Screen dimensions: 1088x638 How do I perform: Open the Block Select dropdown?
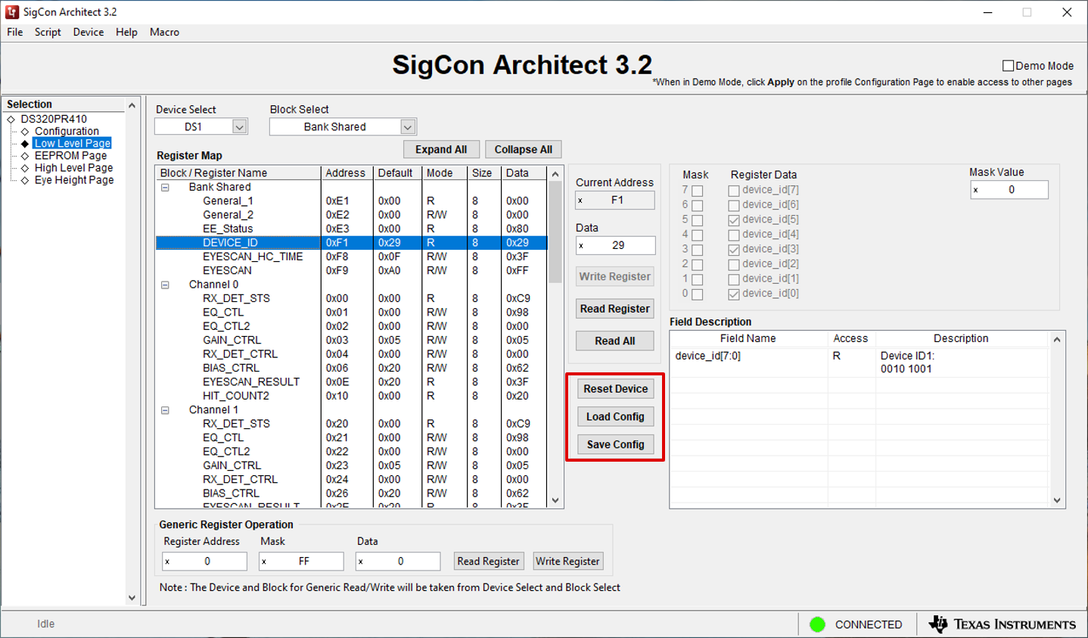pyautogui.click(x=408, y=127)
